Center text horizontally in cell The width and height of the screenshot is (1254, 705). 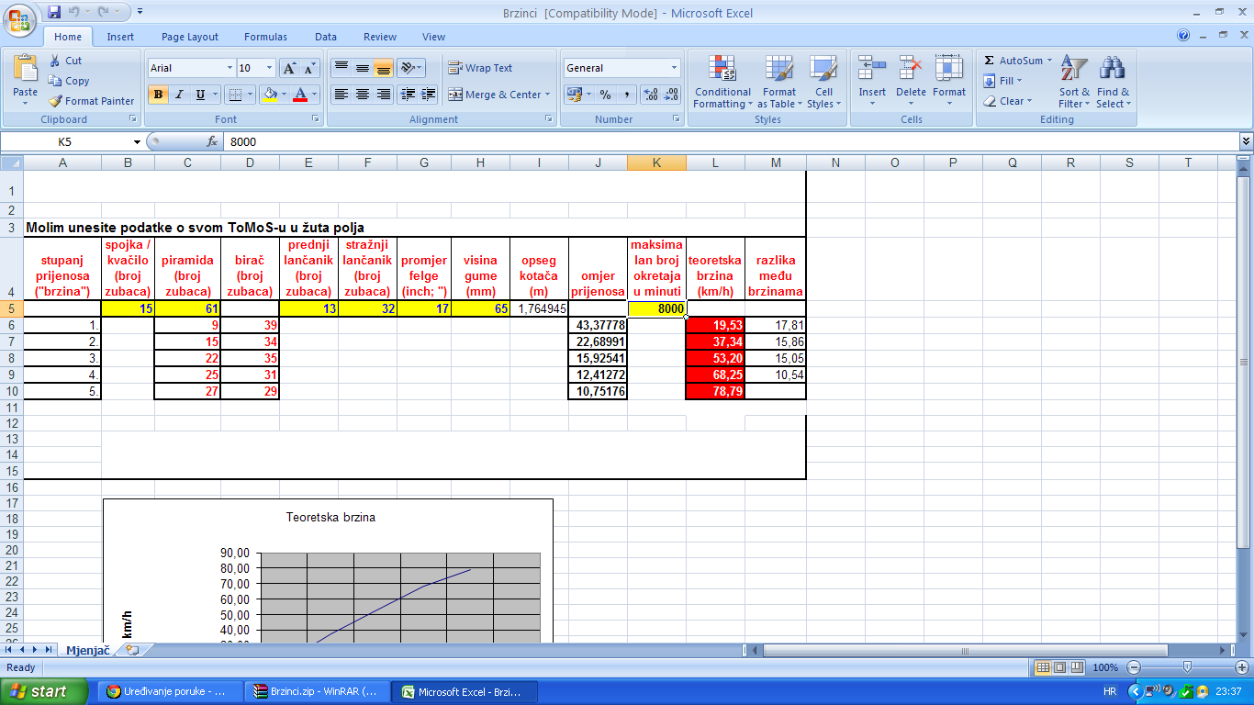[362, 95]
